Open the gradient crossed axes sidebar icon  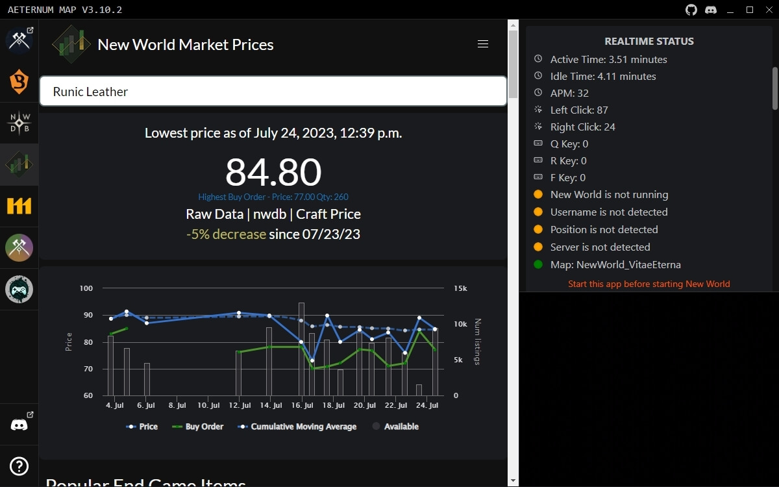(x=19, y=247)
